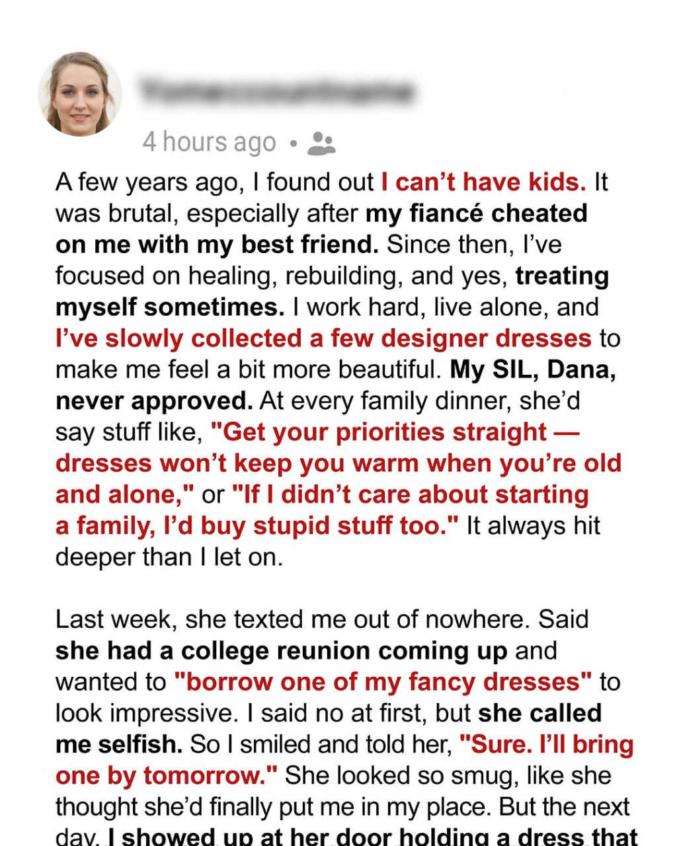Open the poster's profile picture
Screen dimensions: 677x846
pyautogui.click(x=80, y=94)
